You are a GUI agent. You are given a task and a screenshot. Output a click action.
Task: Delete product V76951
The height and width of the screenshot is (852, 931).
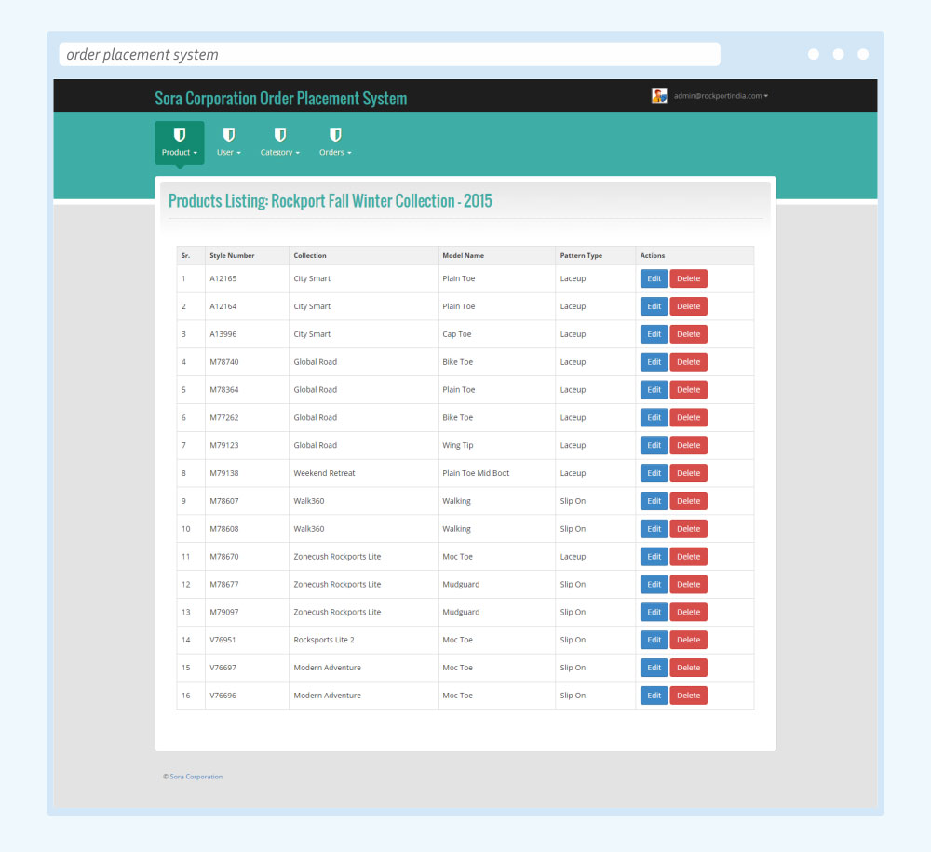point(688,640)
